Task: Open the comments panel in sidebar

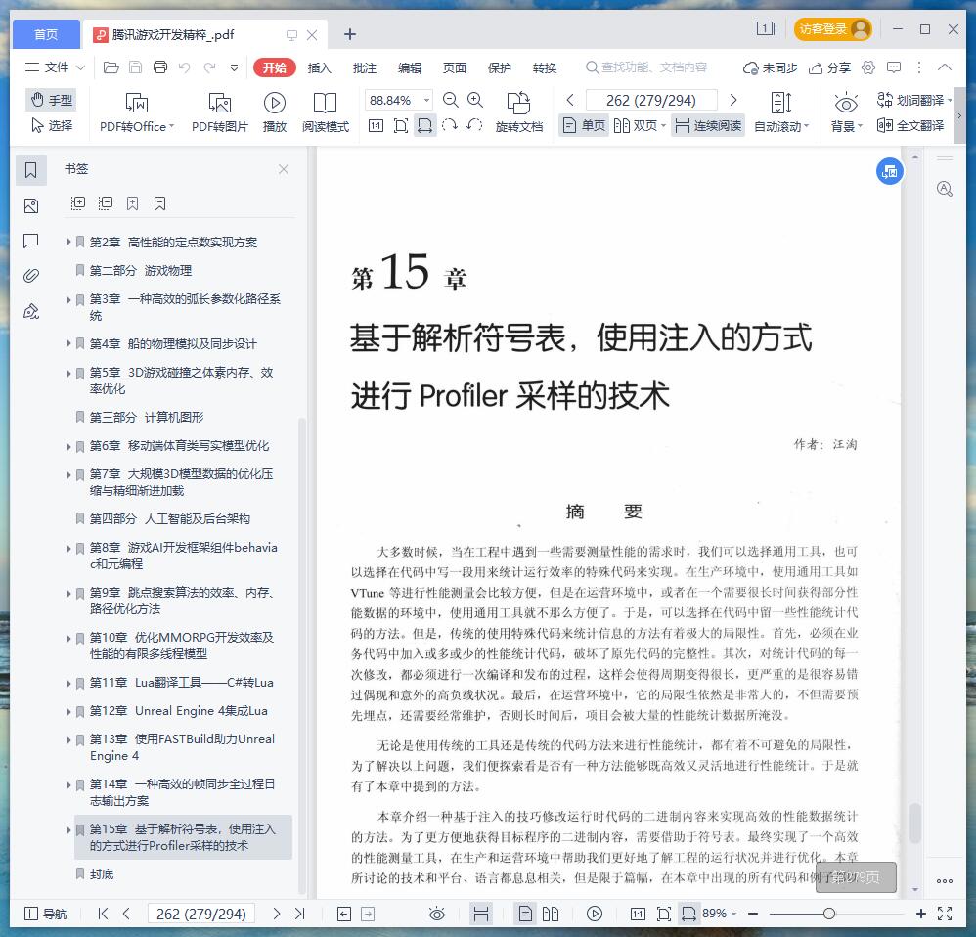Action: point(31,241)
